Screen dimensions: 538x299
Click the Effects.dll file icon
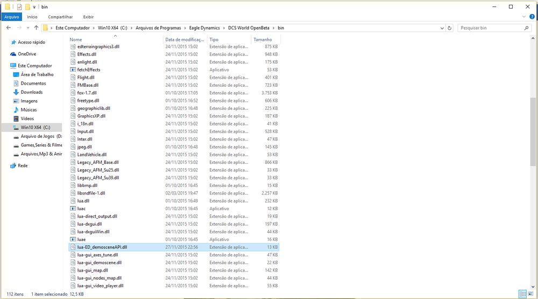point(73,54)
